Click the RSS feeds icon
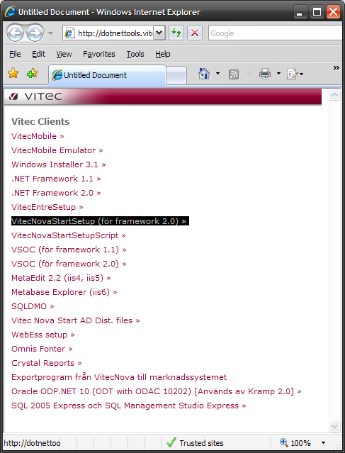 tap(234, 74)
